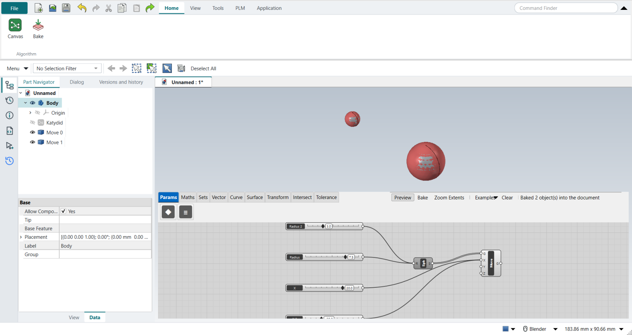Toggle visibility of the Body item
This screenshot has height=335, width=632.
pos(33,103)
